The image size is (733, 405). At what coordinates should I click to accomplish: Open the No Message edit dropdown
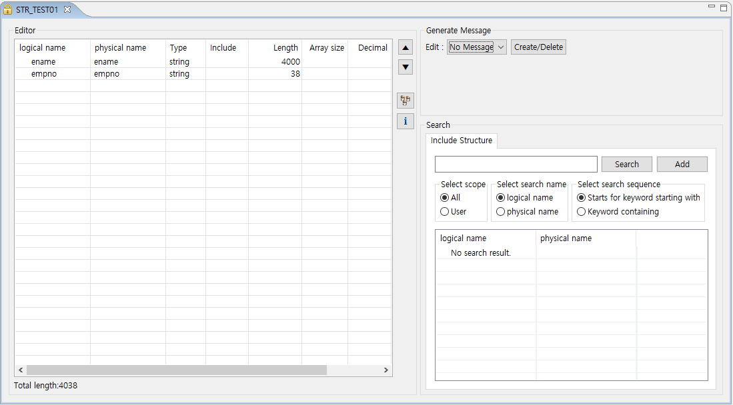pos(477,47)
